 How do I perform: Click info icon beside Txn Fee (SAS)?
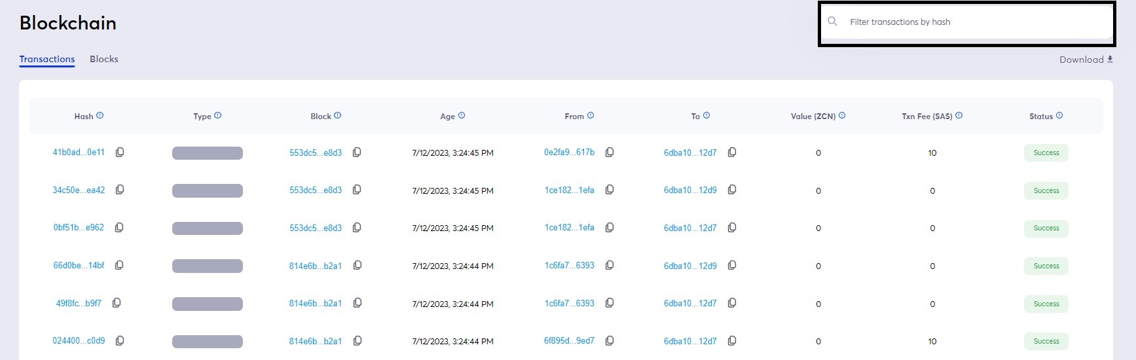coord(959,116)
